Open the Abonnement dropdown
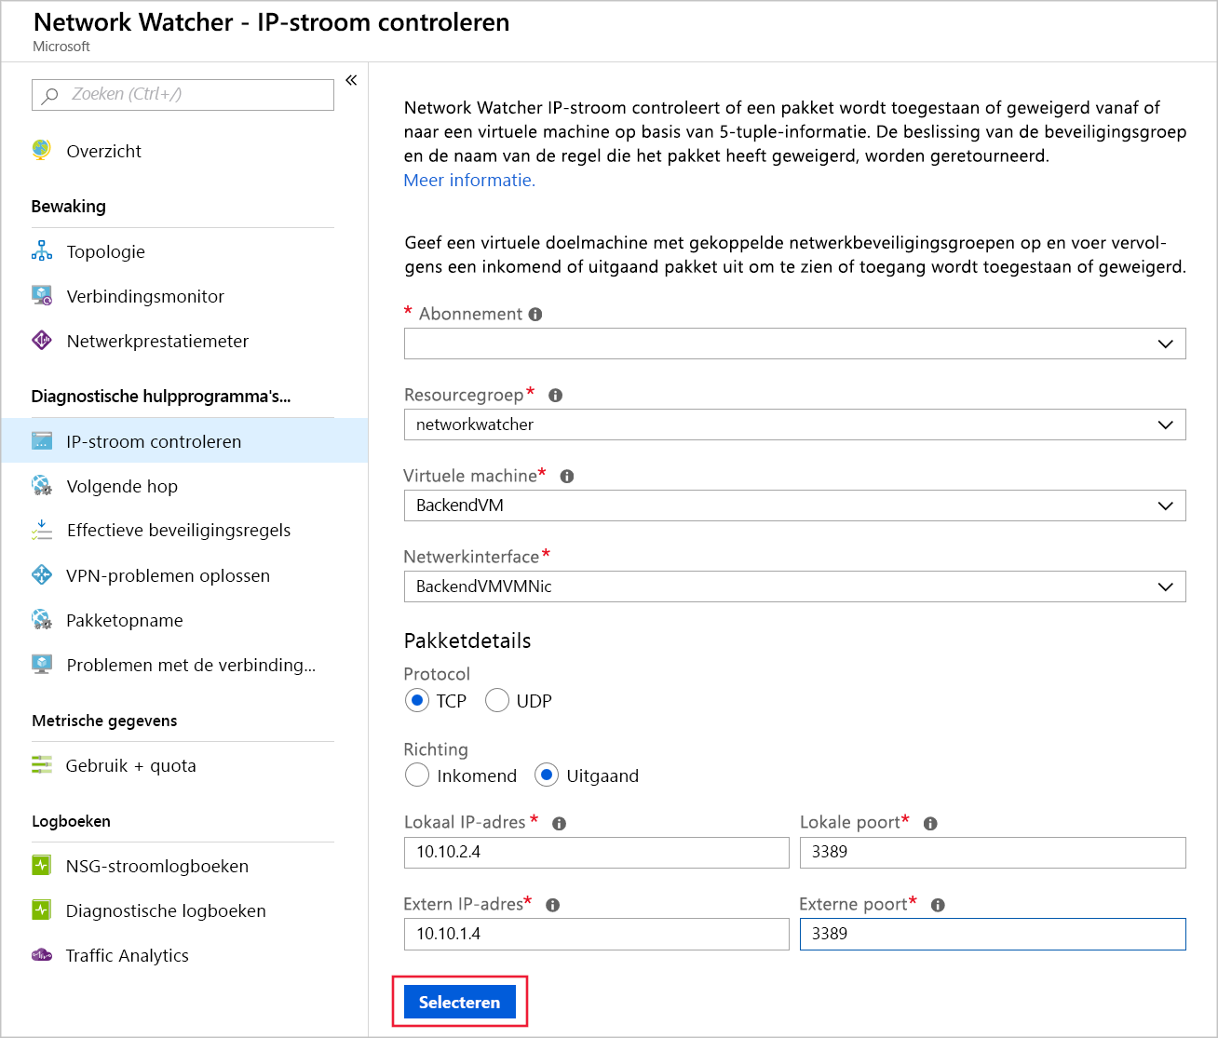The height and width of the screenshot is (1038, 1218). point(795,344)
